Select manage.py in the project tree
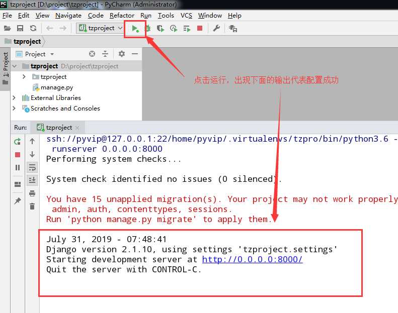This screenshot has width=398, height=313. (x=53, y=87)
